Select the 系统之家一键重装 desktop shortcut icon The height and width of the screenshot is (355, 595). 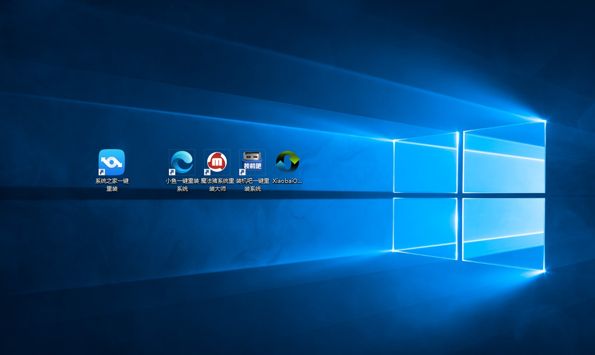[112, 162]
